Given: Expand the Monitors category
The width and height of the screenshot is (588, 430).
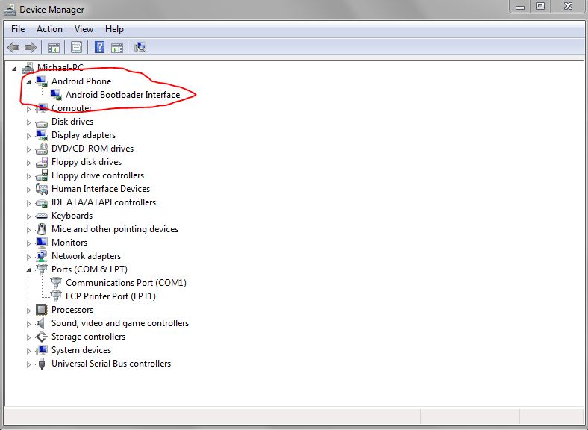Looking at the screenshot, I should tap(28, 243).
